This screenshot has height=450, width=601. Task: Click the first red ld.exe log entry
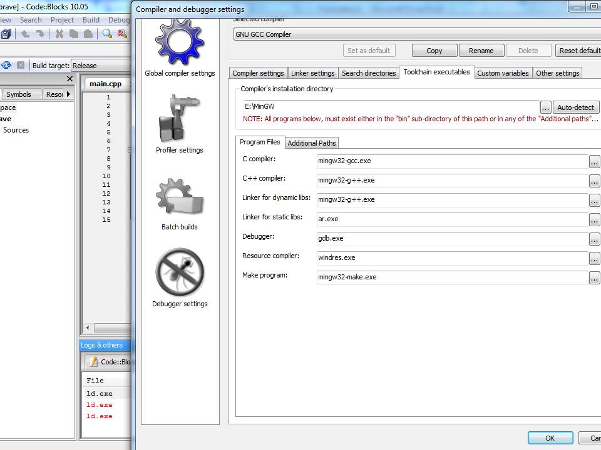coord(100,404)
